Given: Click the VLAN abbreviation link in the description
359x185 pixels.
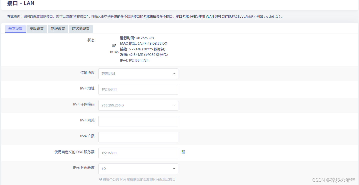Looking at the screenshot, I should 210,17.
